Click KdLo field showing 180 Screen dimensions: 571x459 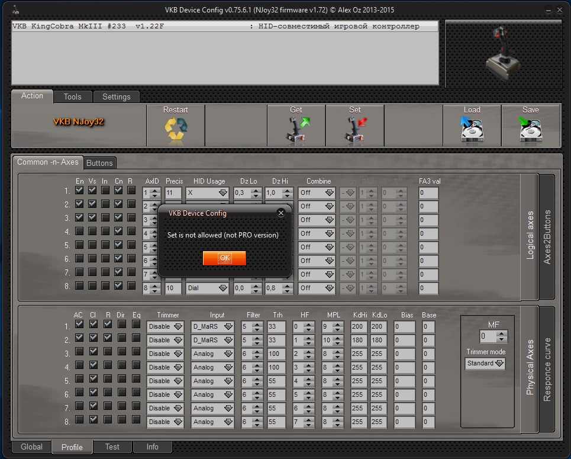[x=378, y=340]
